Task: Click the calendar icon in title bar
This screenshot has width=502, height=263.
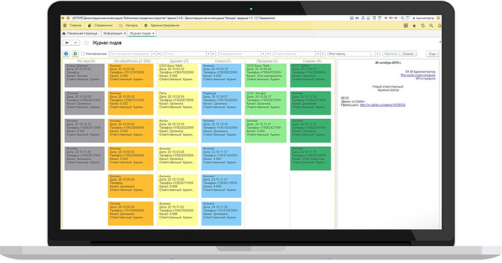Action: (x=379, y=18)
